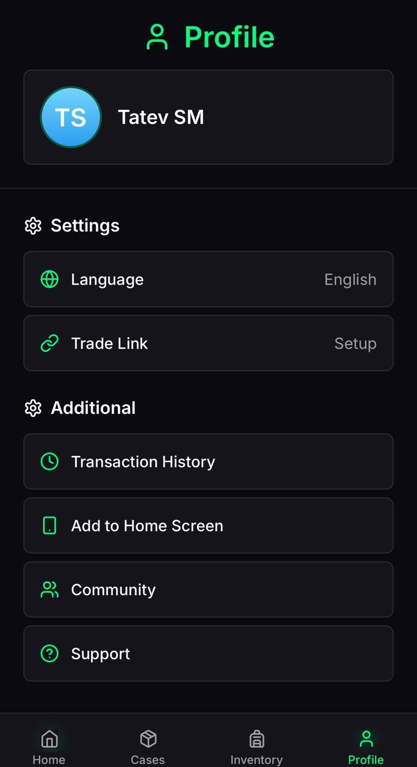Click the Additional gear icon
This screenshot has width=417, height=767.
coord(33,407)
